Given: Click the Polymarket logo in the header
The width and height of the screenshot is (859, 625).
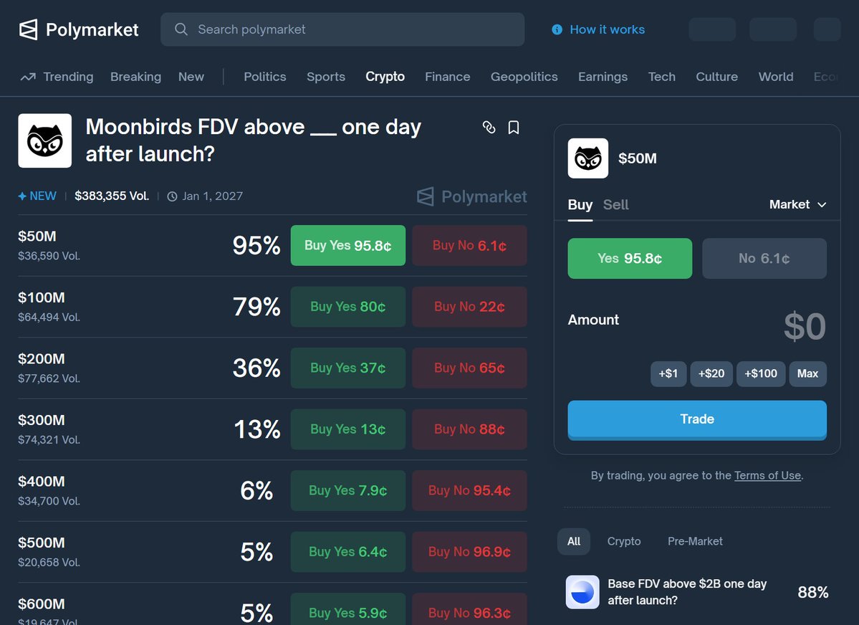Looking at the screenshot, I should [78, 29].
